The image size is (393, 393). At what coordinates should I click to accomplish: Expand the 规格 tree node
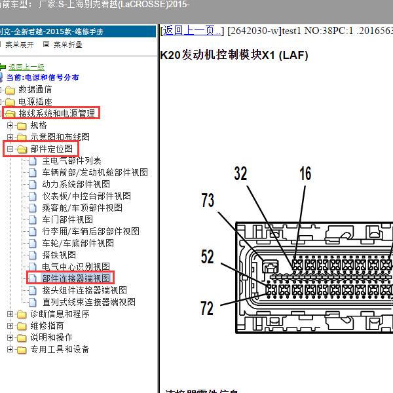point(10,125)
